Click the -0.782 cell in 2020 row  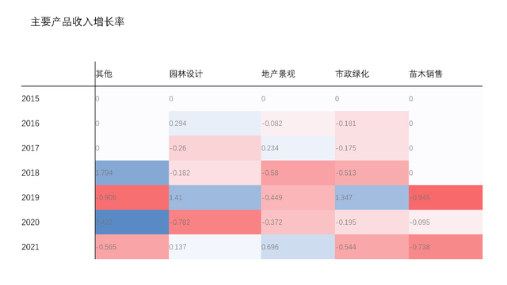215,222
